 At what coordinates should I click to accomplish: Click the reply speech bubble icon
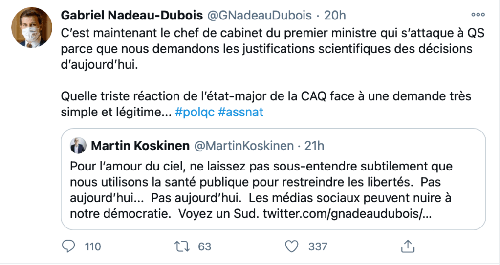69,246
